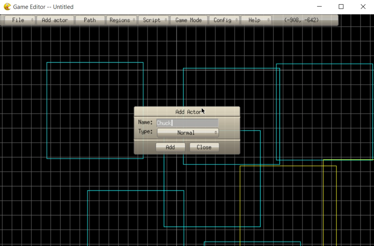This screenshot has width=374, height=246.
Task: Open the Script dropdown menu
Action: [x=154, y=20]
